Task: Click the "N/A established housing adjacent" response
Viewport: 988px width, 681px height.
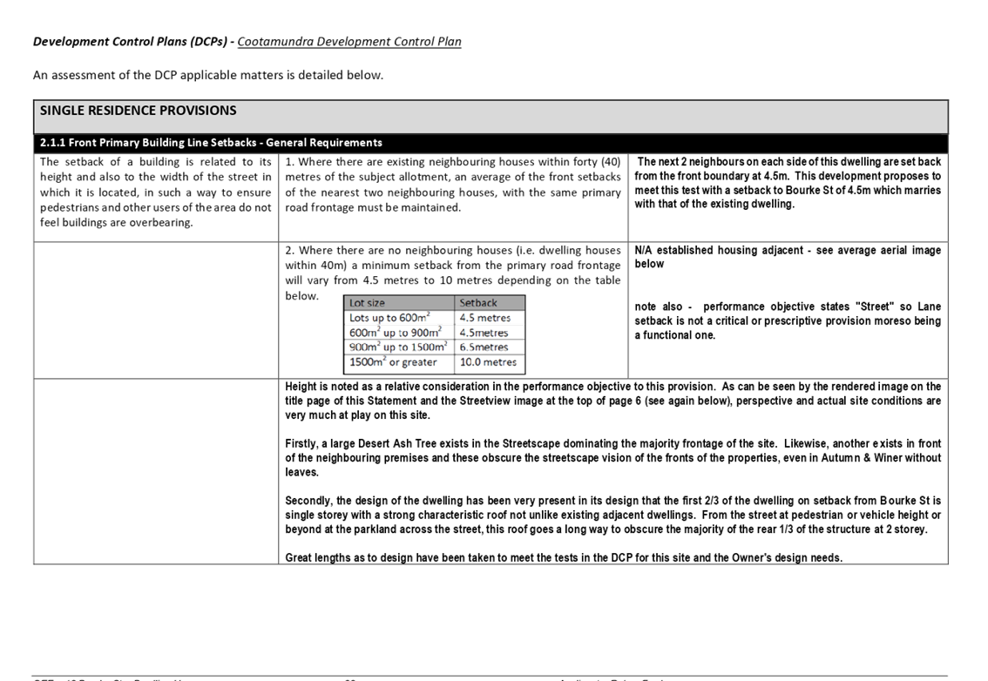Action: [788, 256]
